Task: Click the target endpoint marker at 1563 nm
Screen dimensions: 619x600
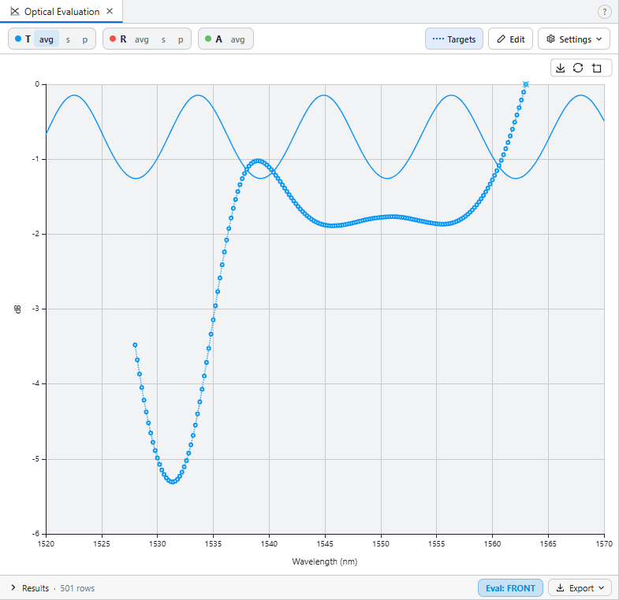Action: 526,84
